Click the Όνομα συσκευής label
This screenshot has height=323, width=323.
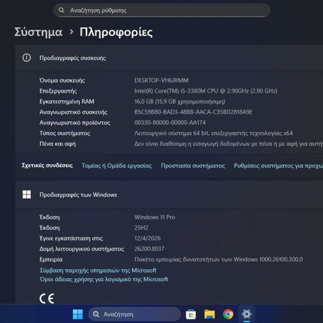[x=62, y=80]
